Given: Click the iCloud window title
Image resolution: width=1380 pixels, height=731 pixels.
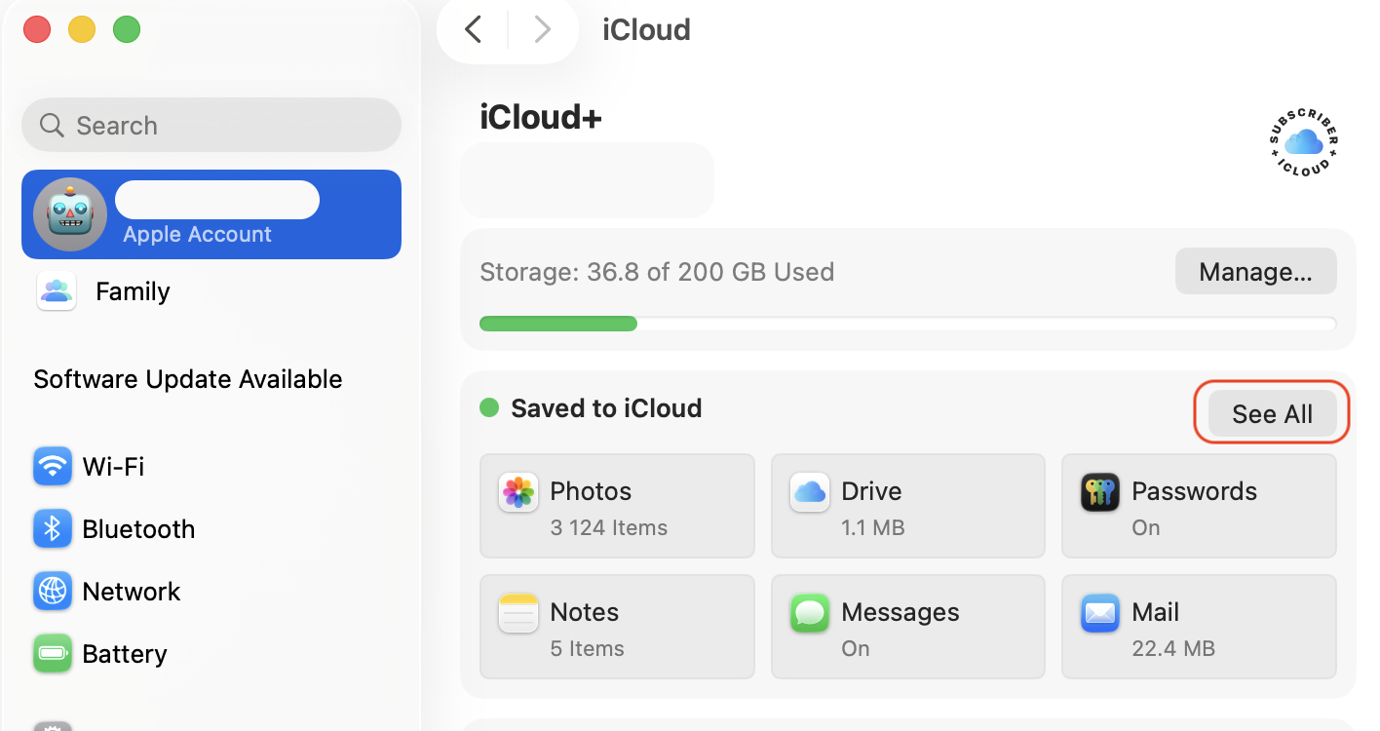Looking at the screenshot, I should tap(646, 29).
